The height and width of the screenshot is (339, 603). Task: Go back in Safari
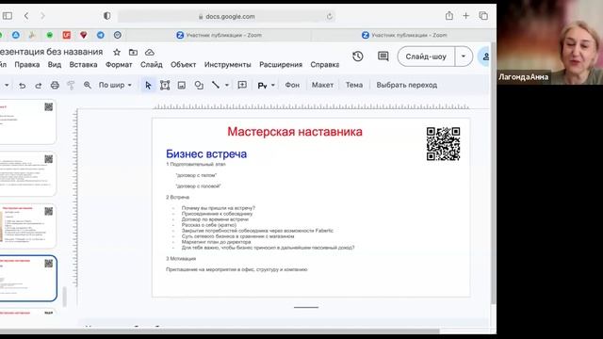26,16
